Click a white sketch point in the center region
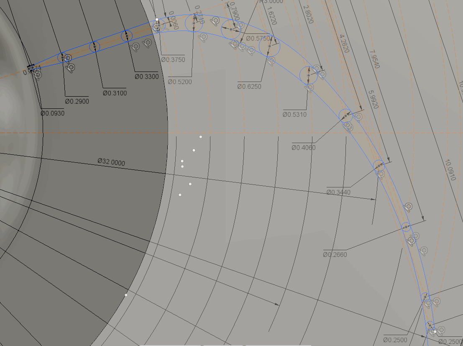 pyautogui.click(x=194, y=150)
